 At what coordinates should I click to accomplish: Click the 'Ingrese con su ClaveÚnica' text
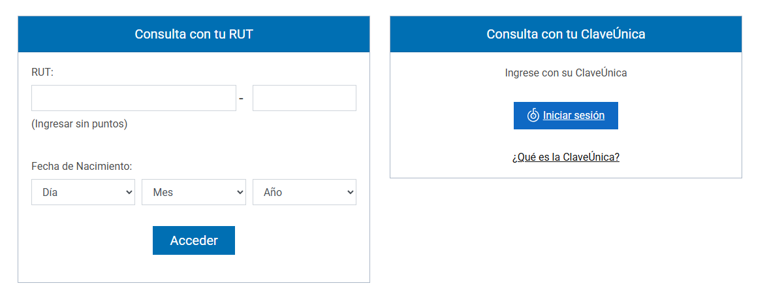coord(566,73)
